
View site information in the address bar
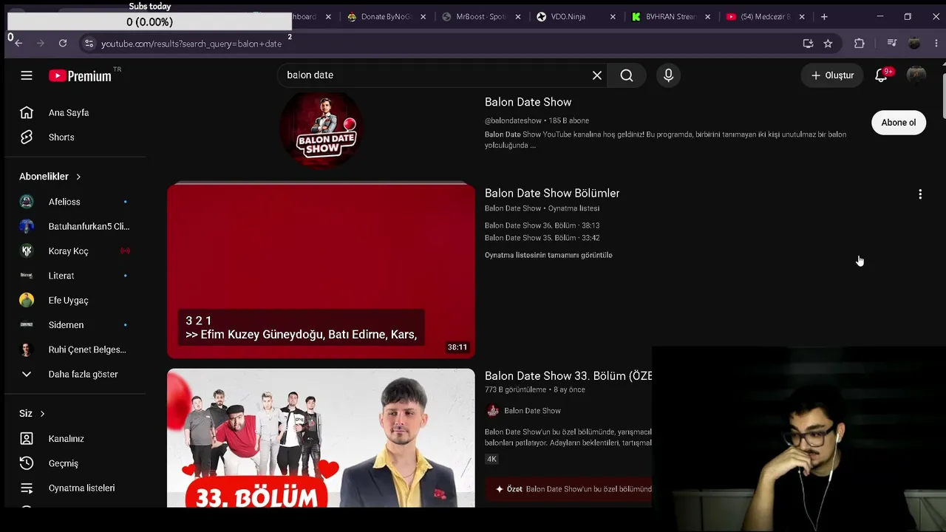89,44
